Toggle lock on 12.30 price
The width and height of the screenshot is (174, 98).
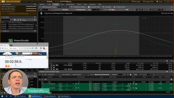(x=136, y=88)
